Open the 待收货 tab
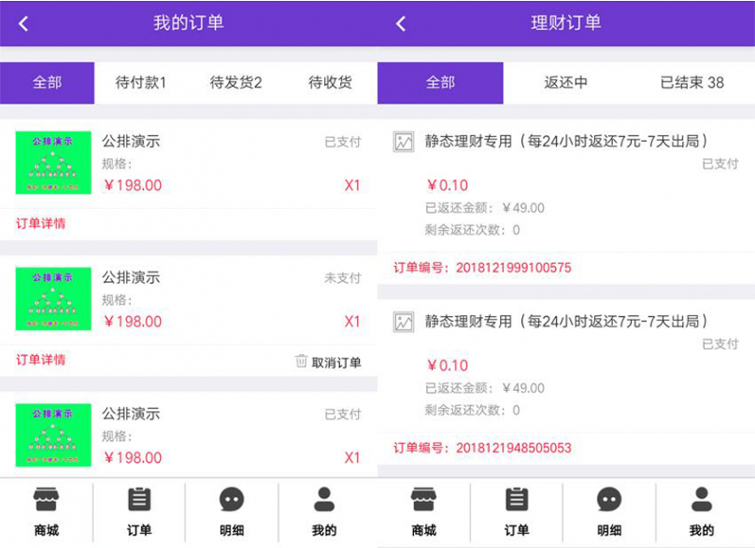Screen dimensions: 755x548 click(330, 83)
